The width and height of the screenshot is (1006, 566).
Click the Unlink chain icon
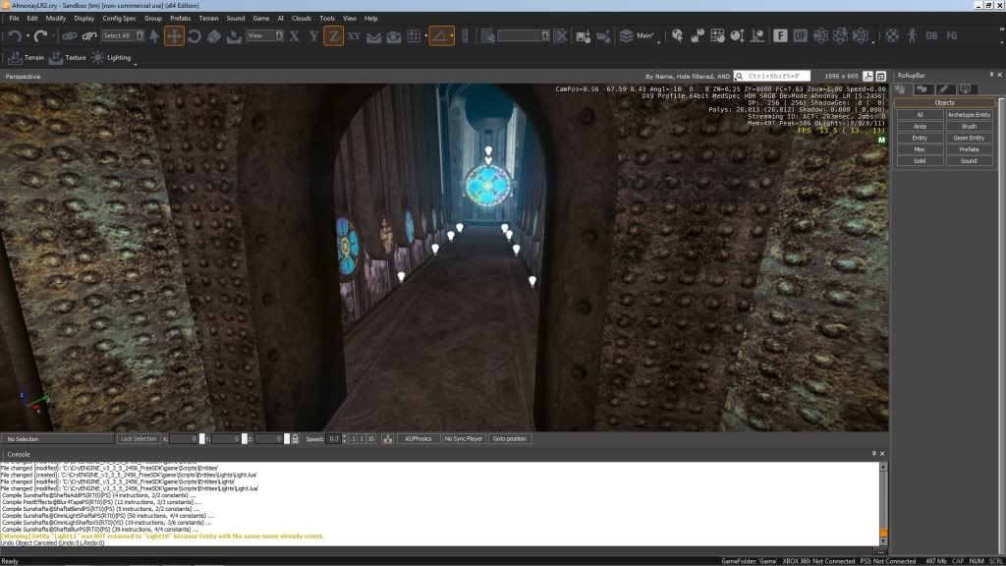pos(89,36)
